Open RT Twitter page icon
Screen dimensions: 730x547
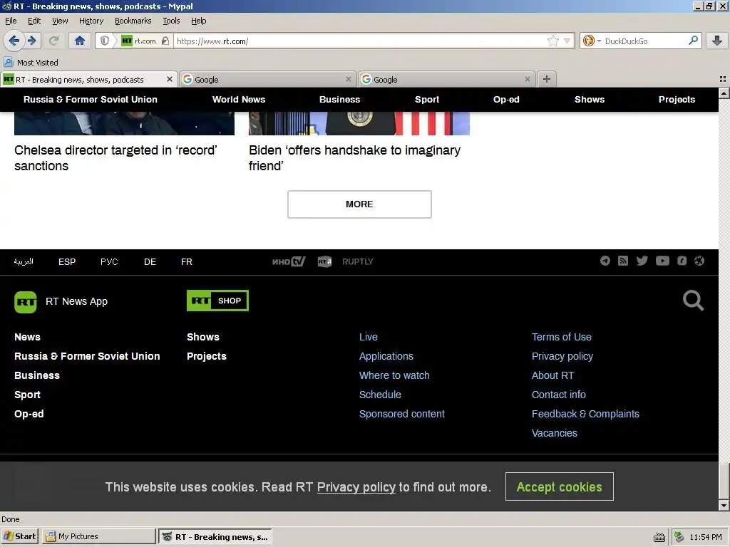pos(642,261)
